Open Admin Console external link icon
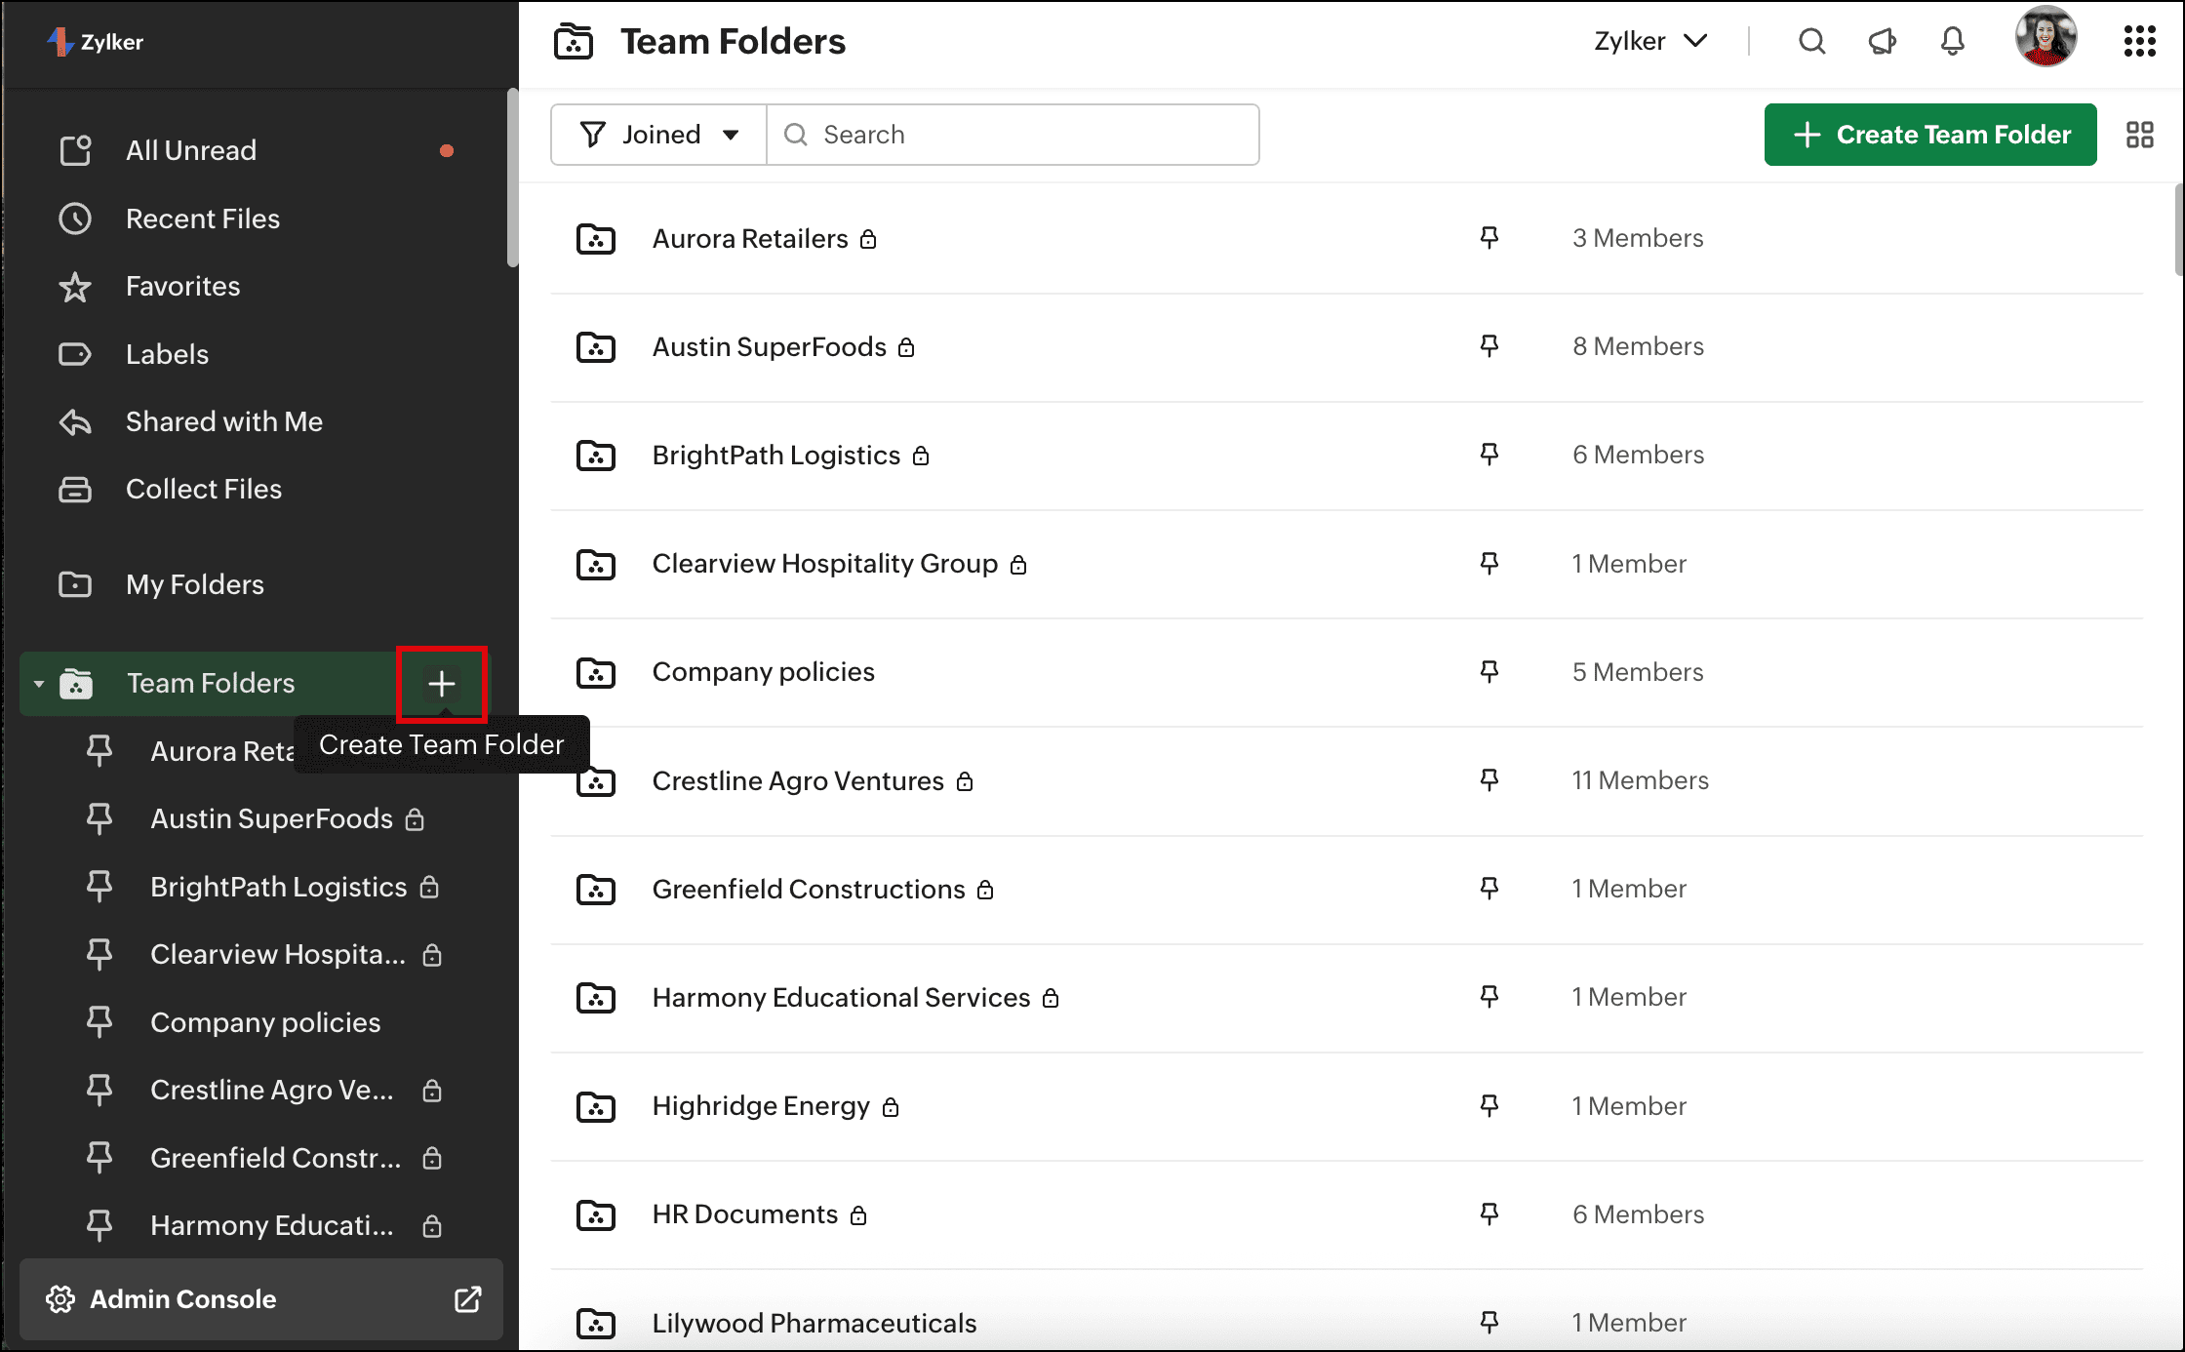This screenshot has width=2185, height=1352. tap(468, 1299)
